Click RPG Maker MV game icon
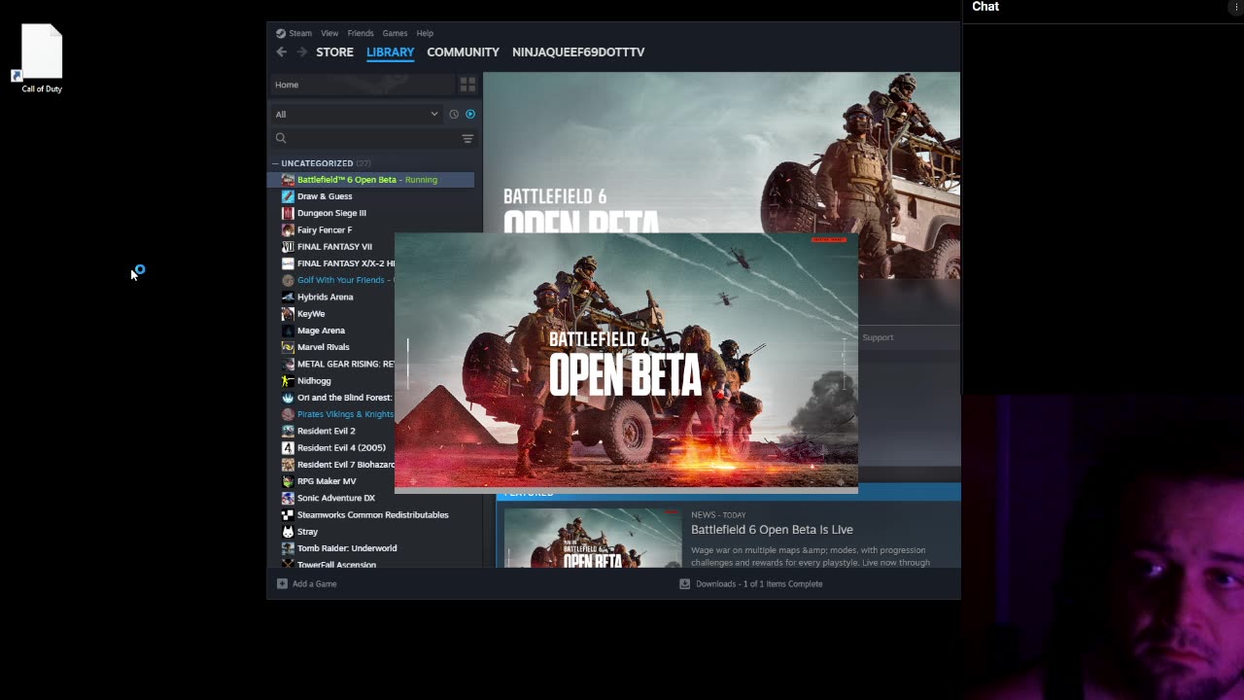The height and width of the screenshot is (700, 1244). (x=288, y=481)
